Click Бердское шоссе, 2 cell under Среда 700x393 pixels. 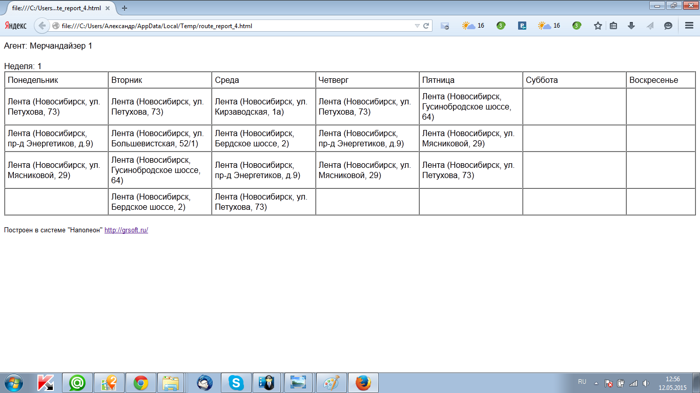pos(263,138)
